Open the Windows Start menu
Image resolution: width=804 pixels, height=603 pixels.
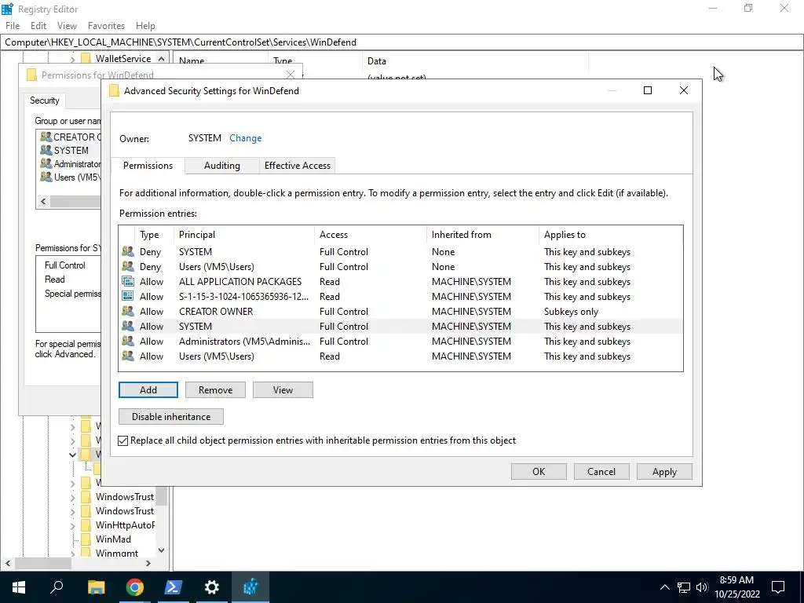[19, 587]
